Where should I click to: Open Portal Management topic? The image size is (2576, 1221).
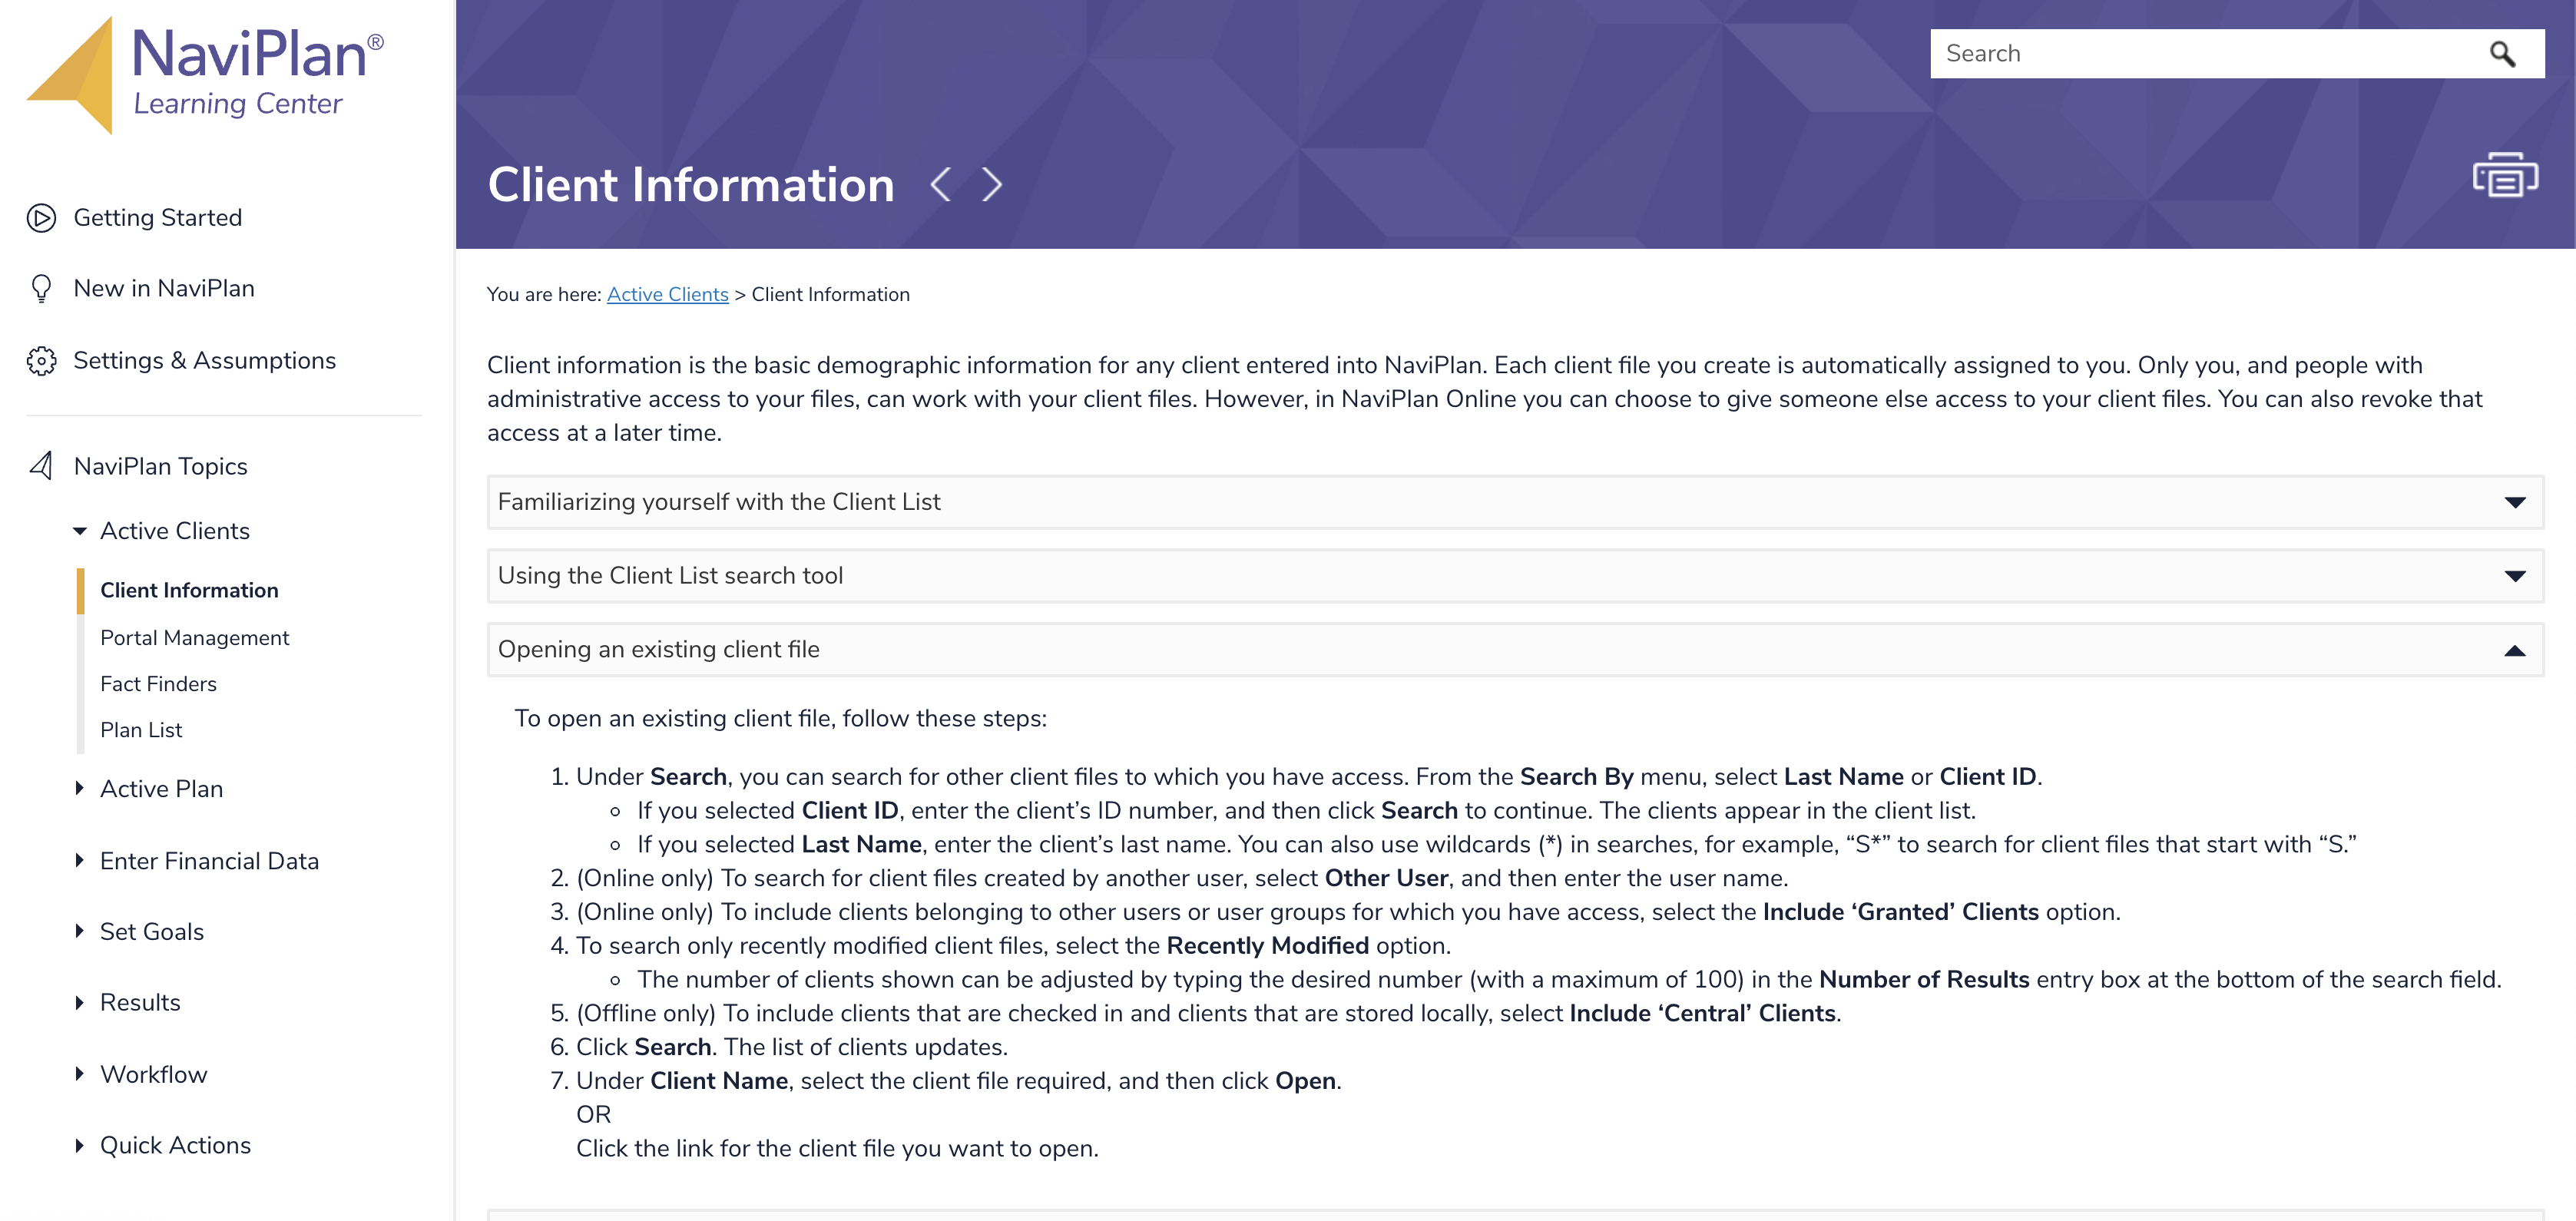pyautogui.click(x=194, y=638)
